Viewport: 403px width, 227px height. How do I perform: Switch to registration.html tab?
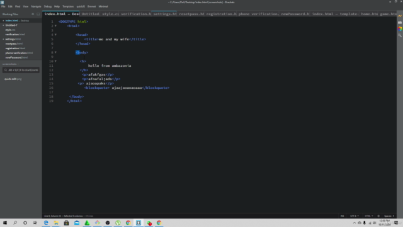[x=221, y=14]
